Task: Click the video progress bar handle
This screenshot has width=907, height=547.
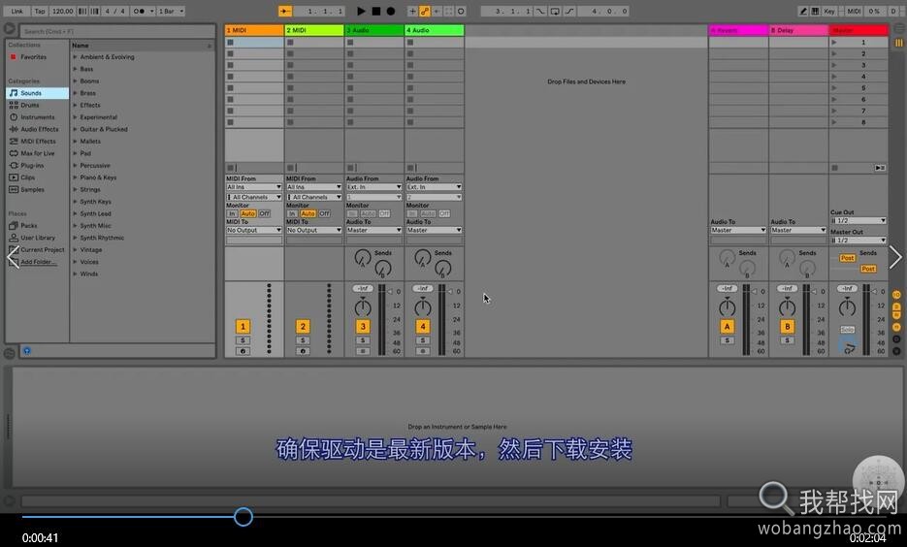Action: tap(243, 516)
